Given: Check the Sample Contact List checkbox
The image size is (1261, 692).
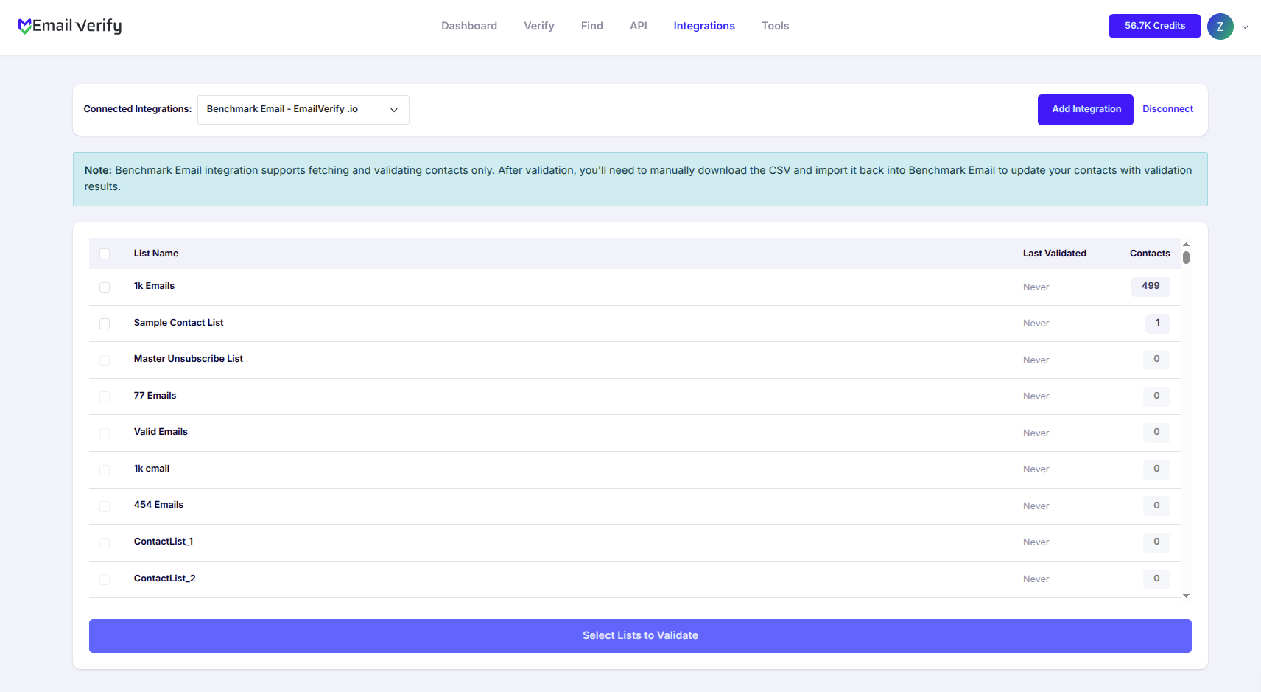Looking at the screenshot, I should (x=105, y=324).
